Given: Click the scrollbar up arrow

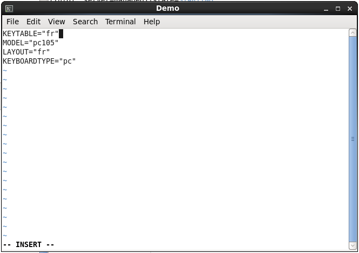Looking at the screenshot, I should 353,32.
